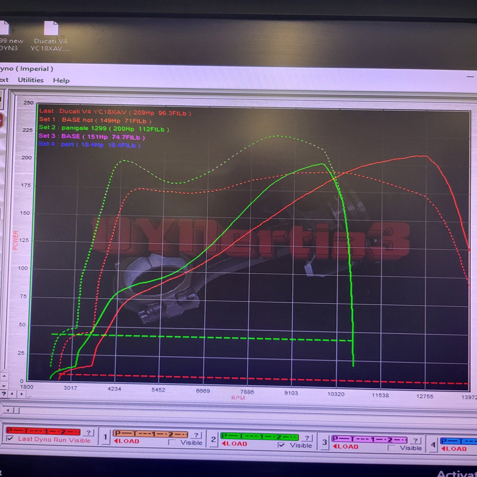
Task: Toggle Last Dyno Run Visible checkbox
Action: 10,438
